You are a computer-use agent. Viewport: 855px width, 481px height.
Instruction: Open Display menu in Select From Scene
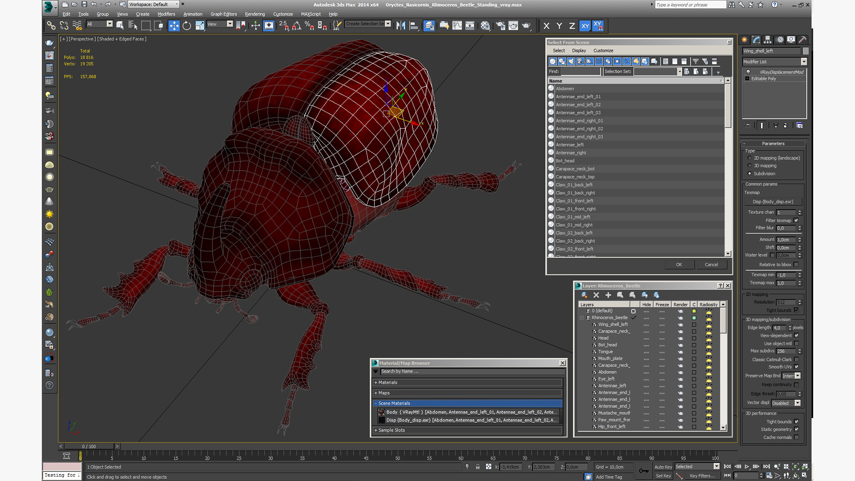tap(579, 50)
